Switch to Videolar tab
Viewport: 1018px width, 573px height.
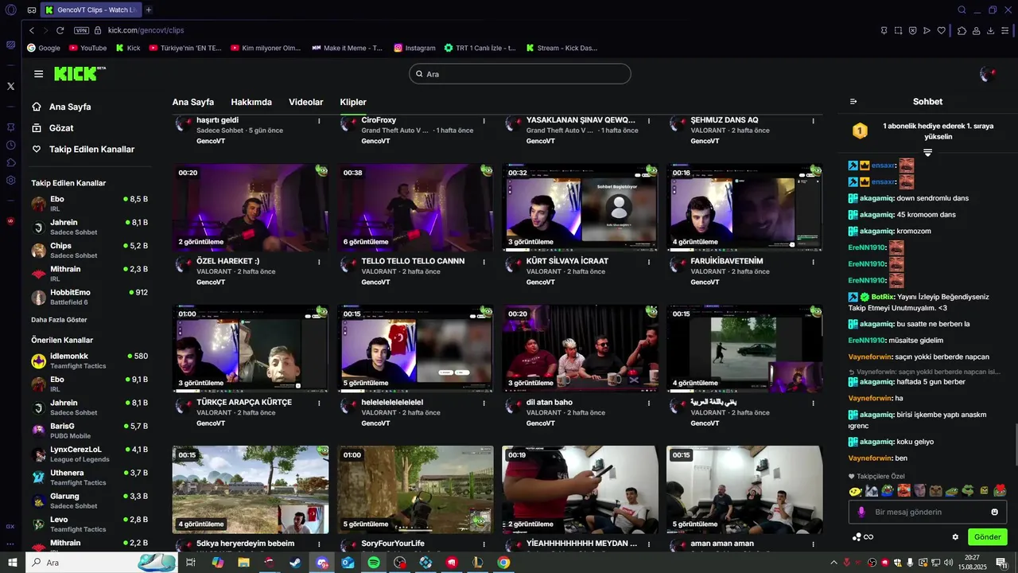(306, 102)
